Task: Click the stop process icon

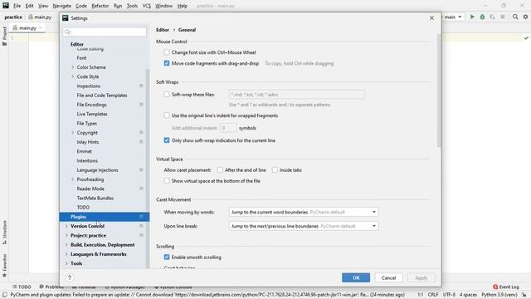Action: click(503, 17)
